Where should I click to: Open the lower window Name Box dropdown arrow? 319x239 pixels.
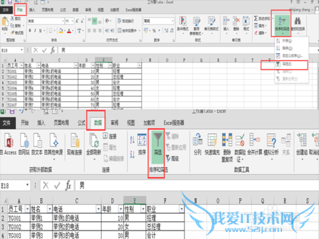coord(27,185)
